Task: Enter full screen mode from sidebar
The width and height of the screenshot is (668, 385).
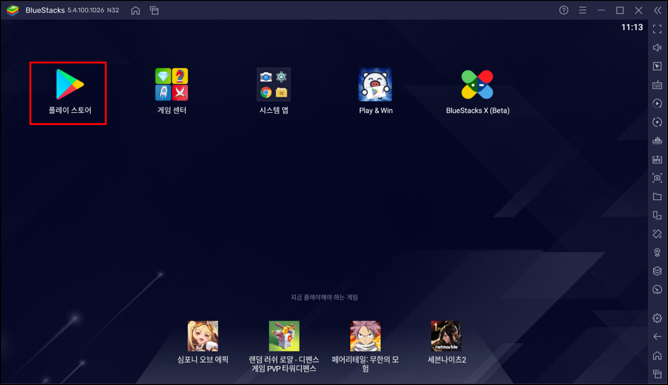Action: coord(657,29)
